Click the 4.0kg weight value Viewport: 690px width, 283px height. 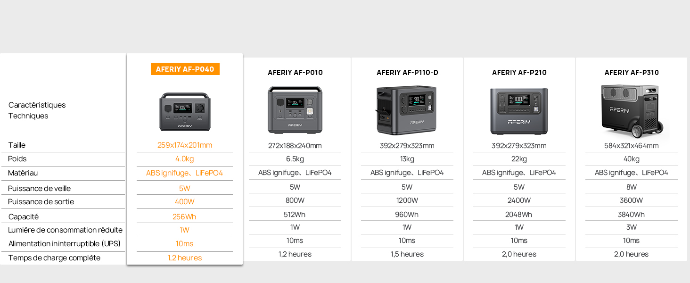185,159
